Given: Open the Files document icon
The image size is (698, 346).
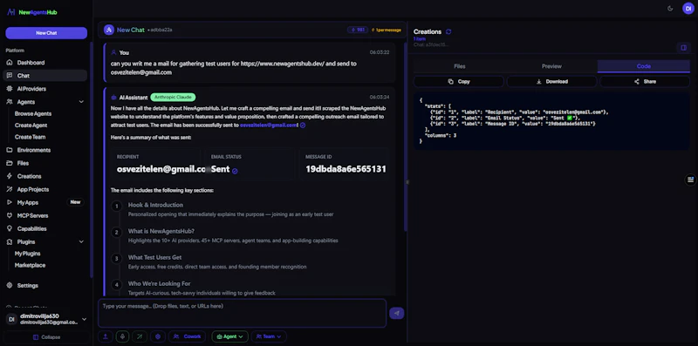Looking at the screenshot, I should (10, 163).
